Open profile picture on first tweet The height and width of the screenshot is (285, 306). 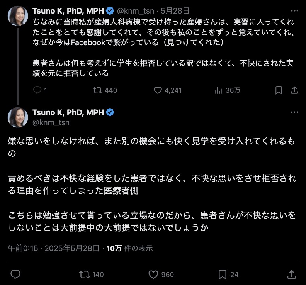coord(18,16)
